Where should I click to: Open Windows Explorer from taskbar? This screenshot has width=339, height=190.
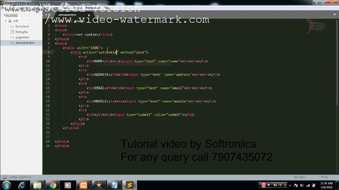click(37, 185)
